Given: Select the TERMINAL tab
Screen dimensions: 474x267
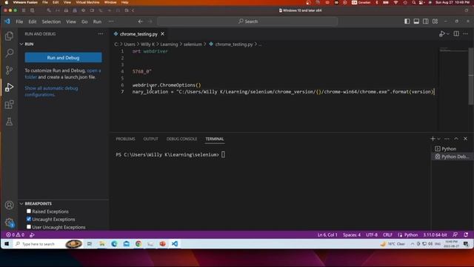Looking at the screenshot, I should click(215, 139).
